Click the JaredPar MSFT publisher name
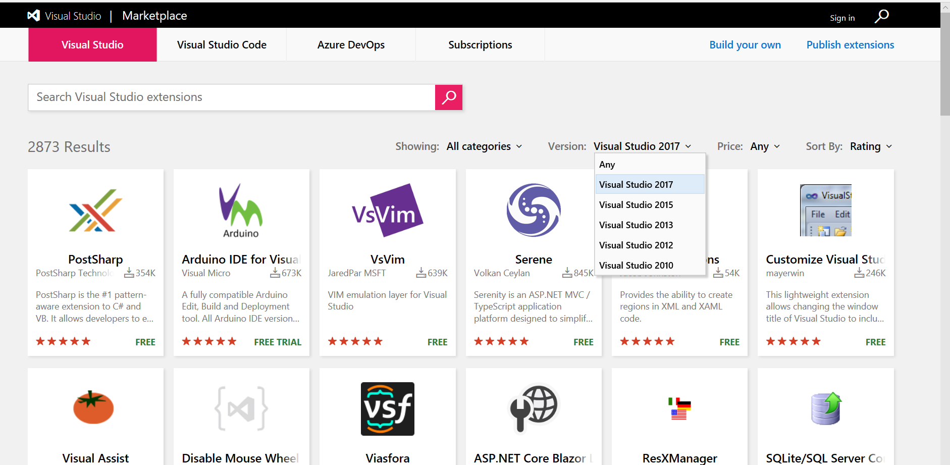Image resolution: width=950 pixels, height=465 pixels. pos(356,273)
